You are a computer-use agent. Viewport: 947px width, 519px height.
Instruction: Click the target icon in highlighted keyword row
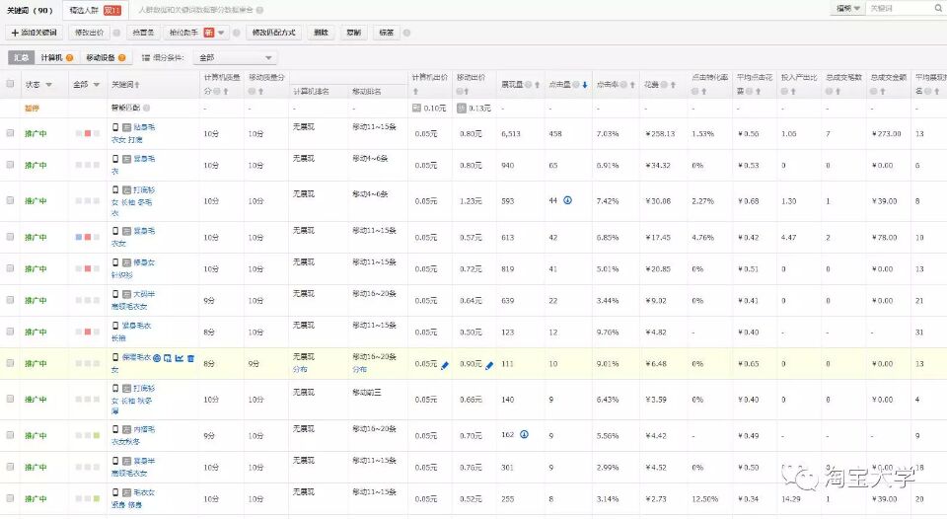(x=157, y=358)
